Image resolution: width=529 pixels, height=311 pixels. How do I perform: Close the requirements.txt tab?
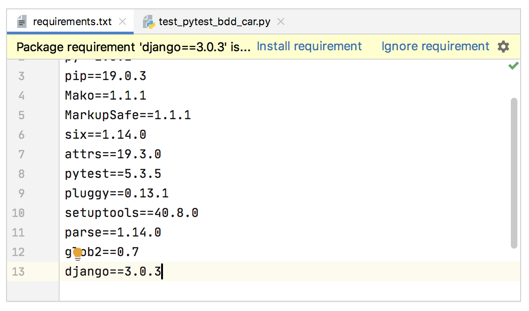point(123,21)
